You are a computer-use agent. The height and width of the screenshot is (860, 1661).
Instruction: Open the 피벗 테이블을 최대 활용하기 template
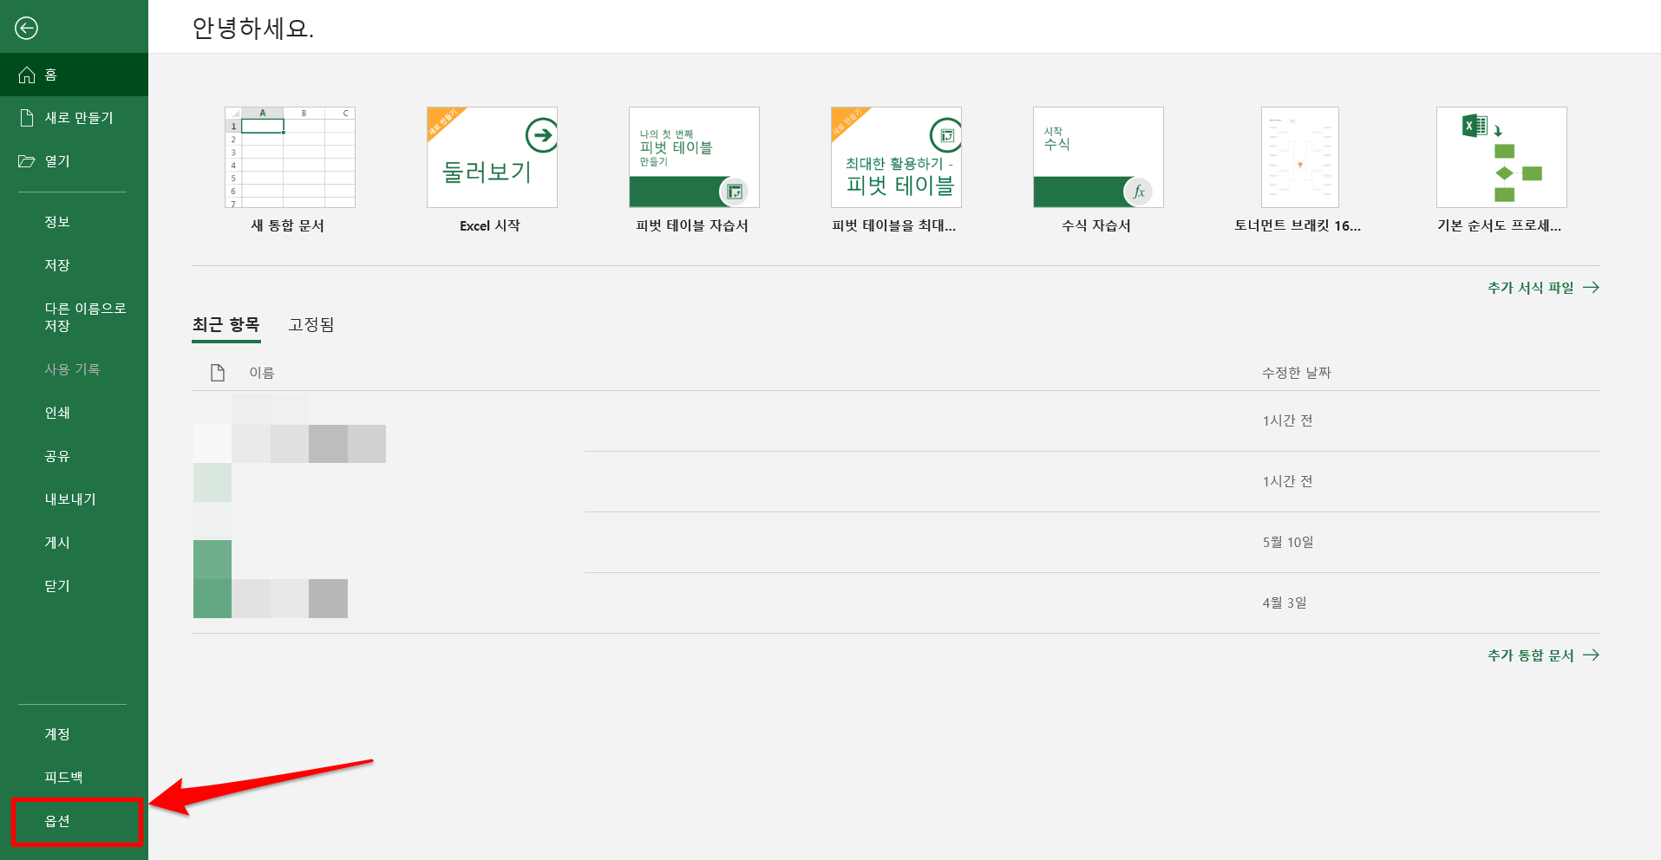tap(896, 157)
